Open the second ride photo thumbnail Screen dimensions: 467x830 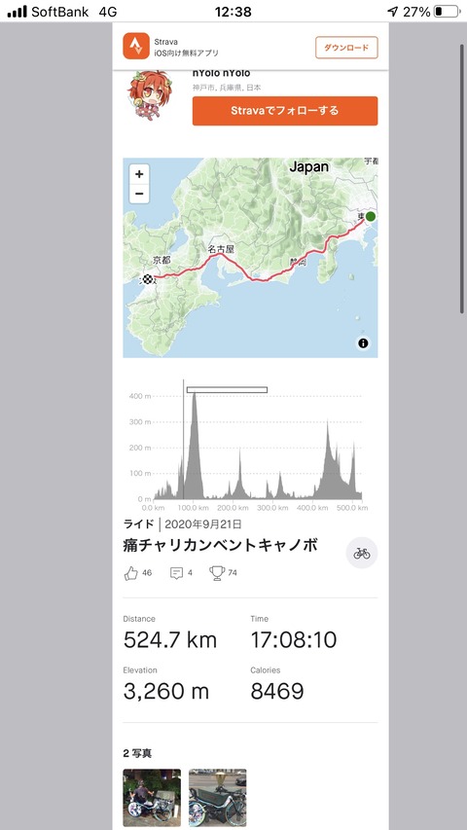[x=218, y=798]
